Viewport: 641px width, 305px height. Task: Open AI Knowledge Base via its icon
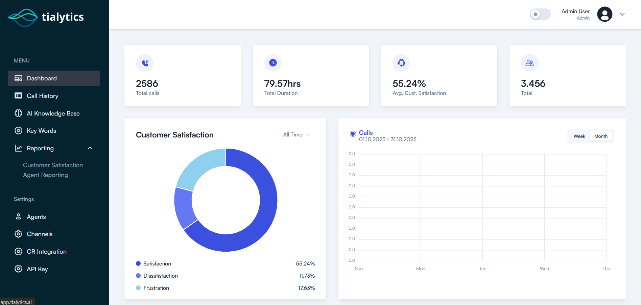[18, 113]
